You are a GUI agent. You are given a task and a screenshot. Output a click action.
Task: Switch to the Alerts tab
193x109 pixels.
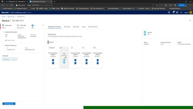[x=84, y=27]
